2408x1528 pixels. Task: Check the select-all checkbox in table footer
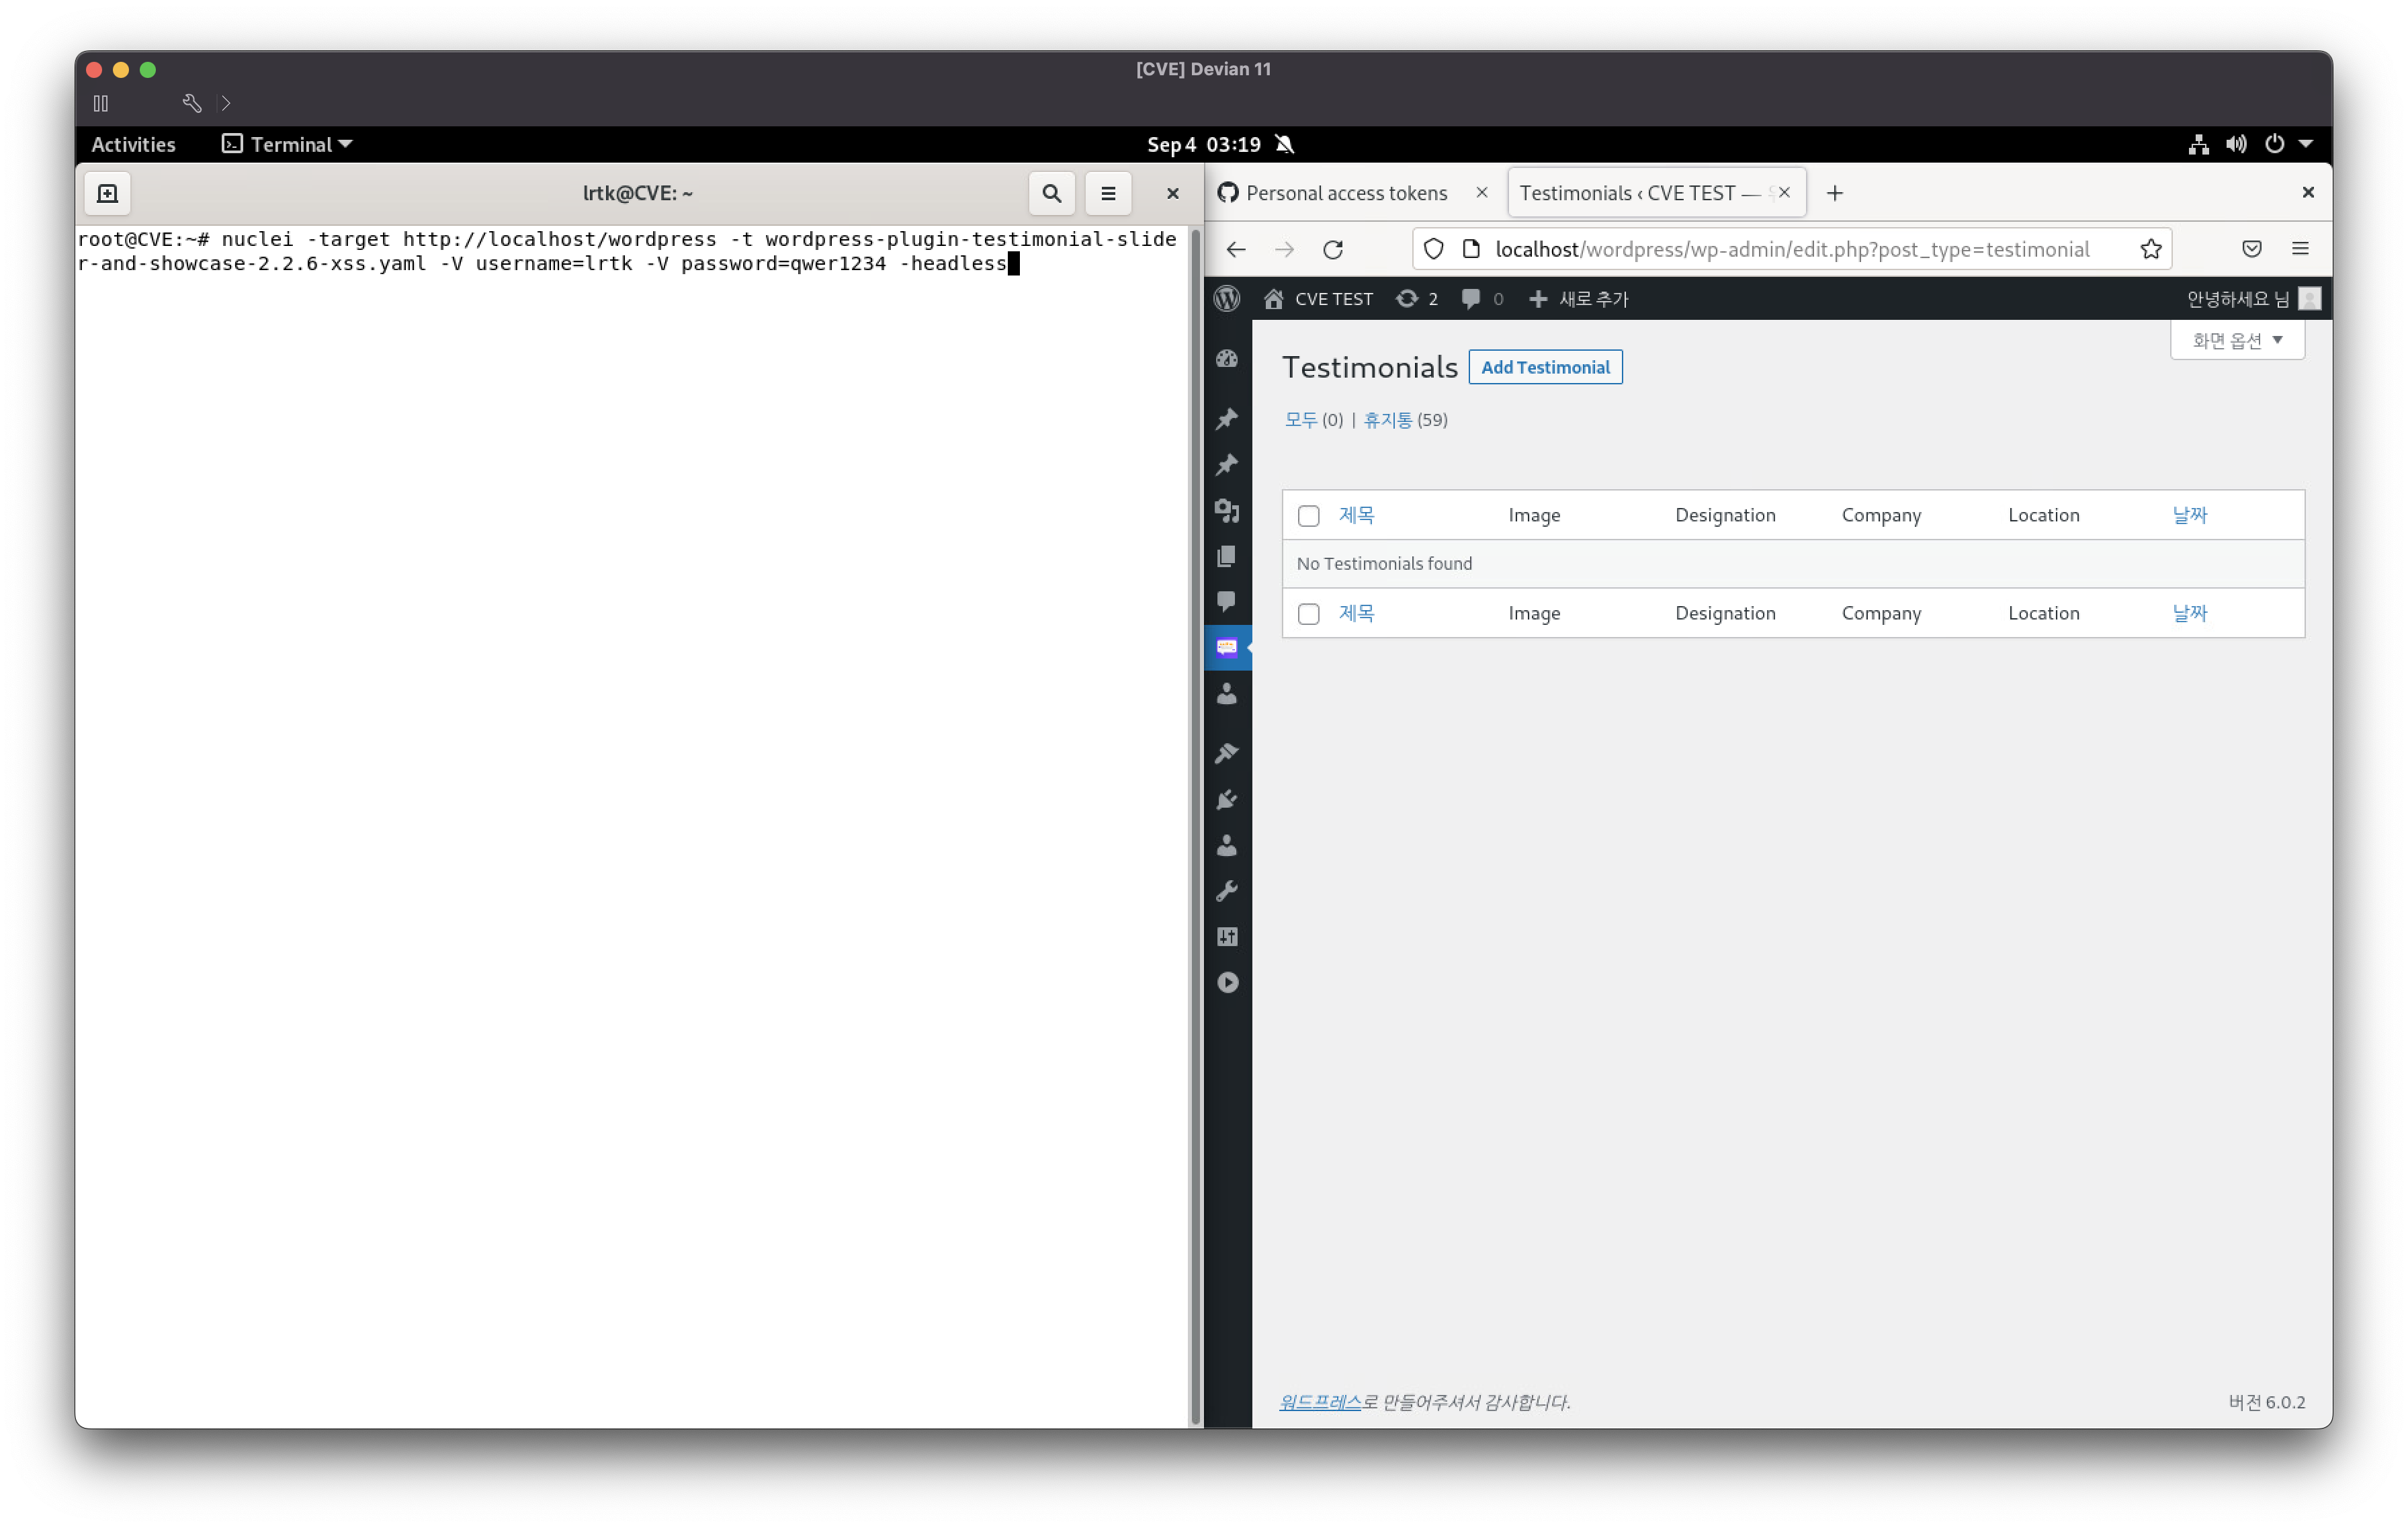click(1308, 614)
